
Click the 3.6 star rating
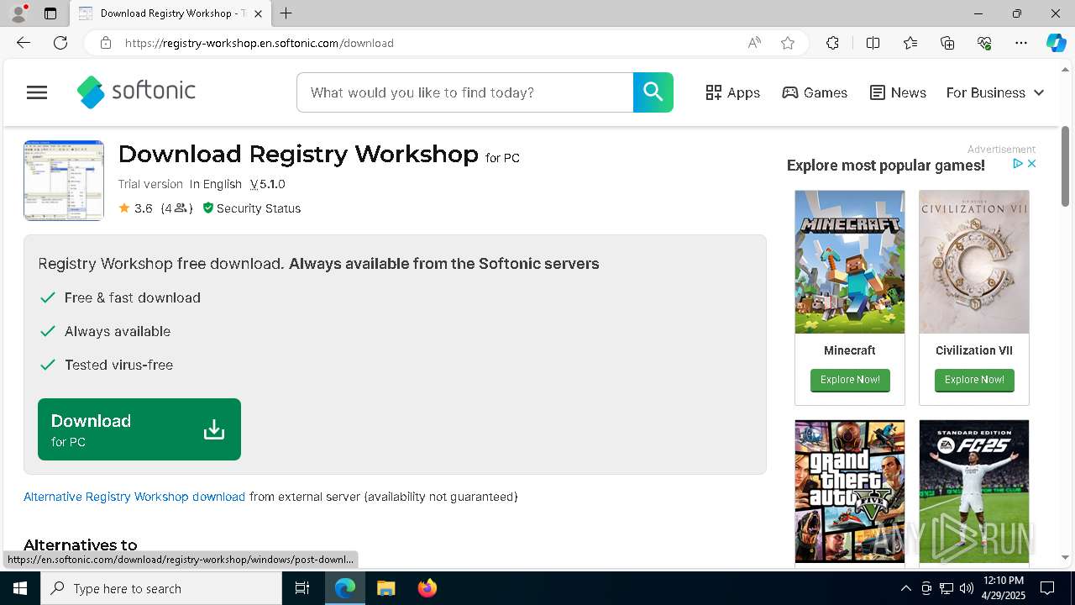[135, 208]
